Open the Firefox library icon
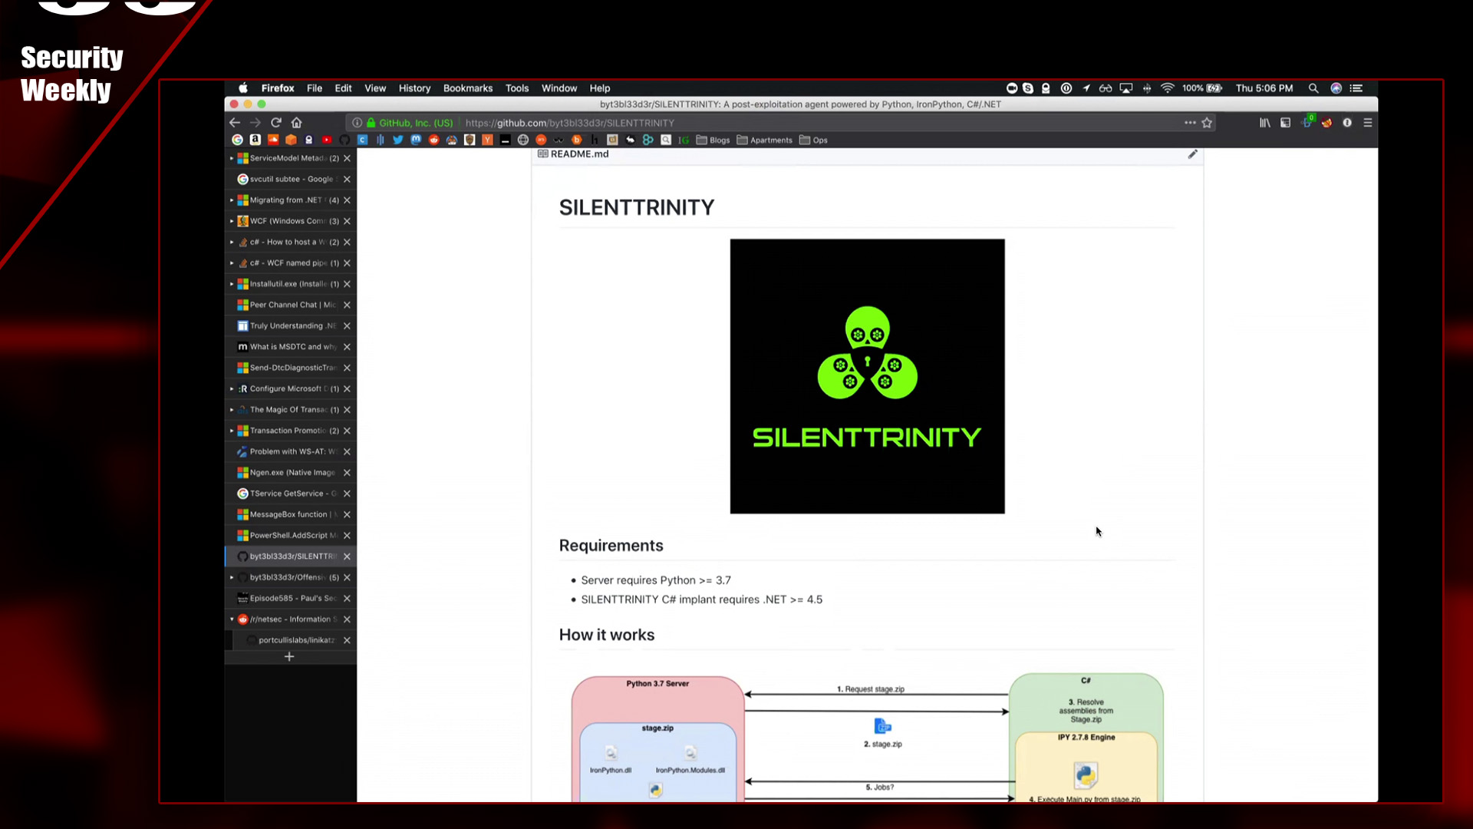The height and width of the screenshot is (829, 1473). (x=1265, y=123)
